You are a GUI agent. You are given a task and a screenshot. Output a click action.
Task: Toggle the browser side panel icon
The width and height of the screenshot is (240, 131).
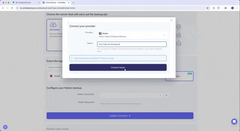coord(225,8)
